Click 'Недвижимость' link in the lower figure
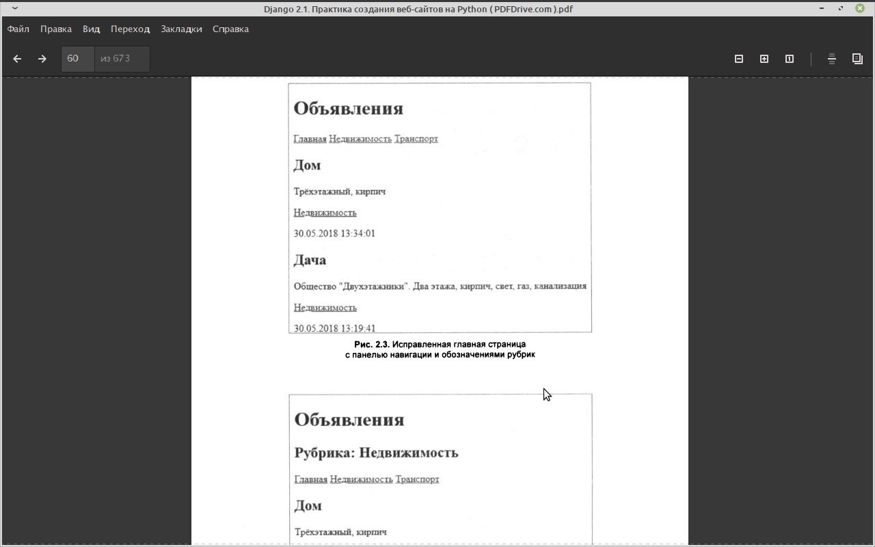 [x=362, y=479]
